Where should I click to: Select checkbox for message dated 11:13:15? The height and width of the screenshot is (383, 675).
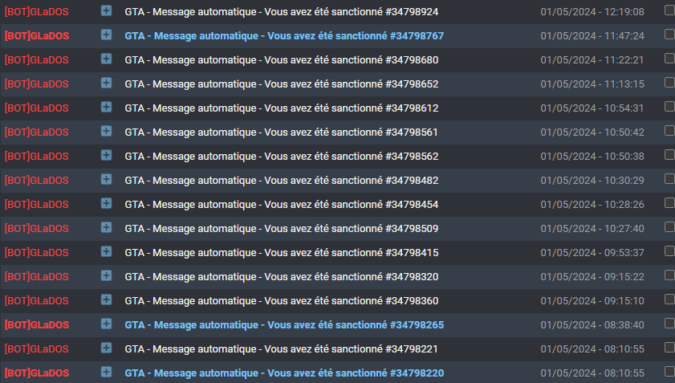[669, 82]
